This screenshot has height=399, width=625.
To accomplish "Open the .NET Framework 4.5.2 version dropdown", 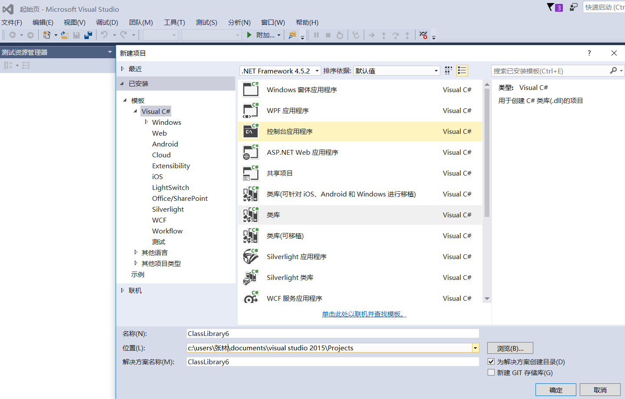I will [x=280, y=71].
